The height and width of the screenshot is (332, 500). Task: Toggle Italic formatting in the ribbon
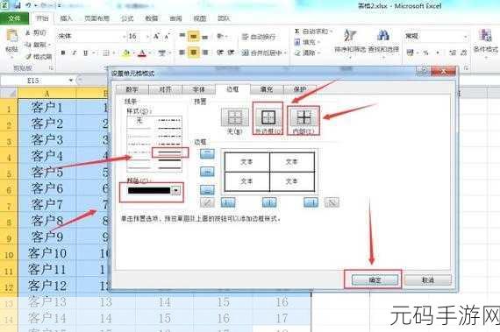75,53
